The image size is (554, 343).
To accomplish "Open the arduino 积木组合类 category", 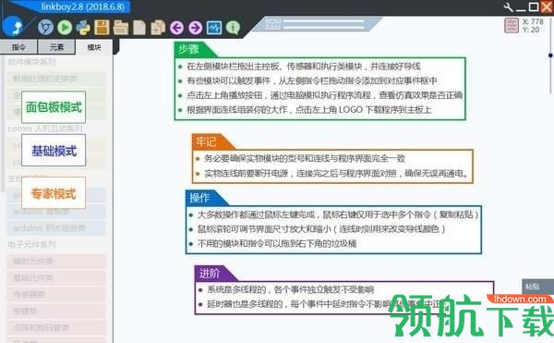I will [56, 228].
